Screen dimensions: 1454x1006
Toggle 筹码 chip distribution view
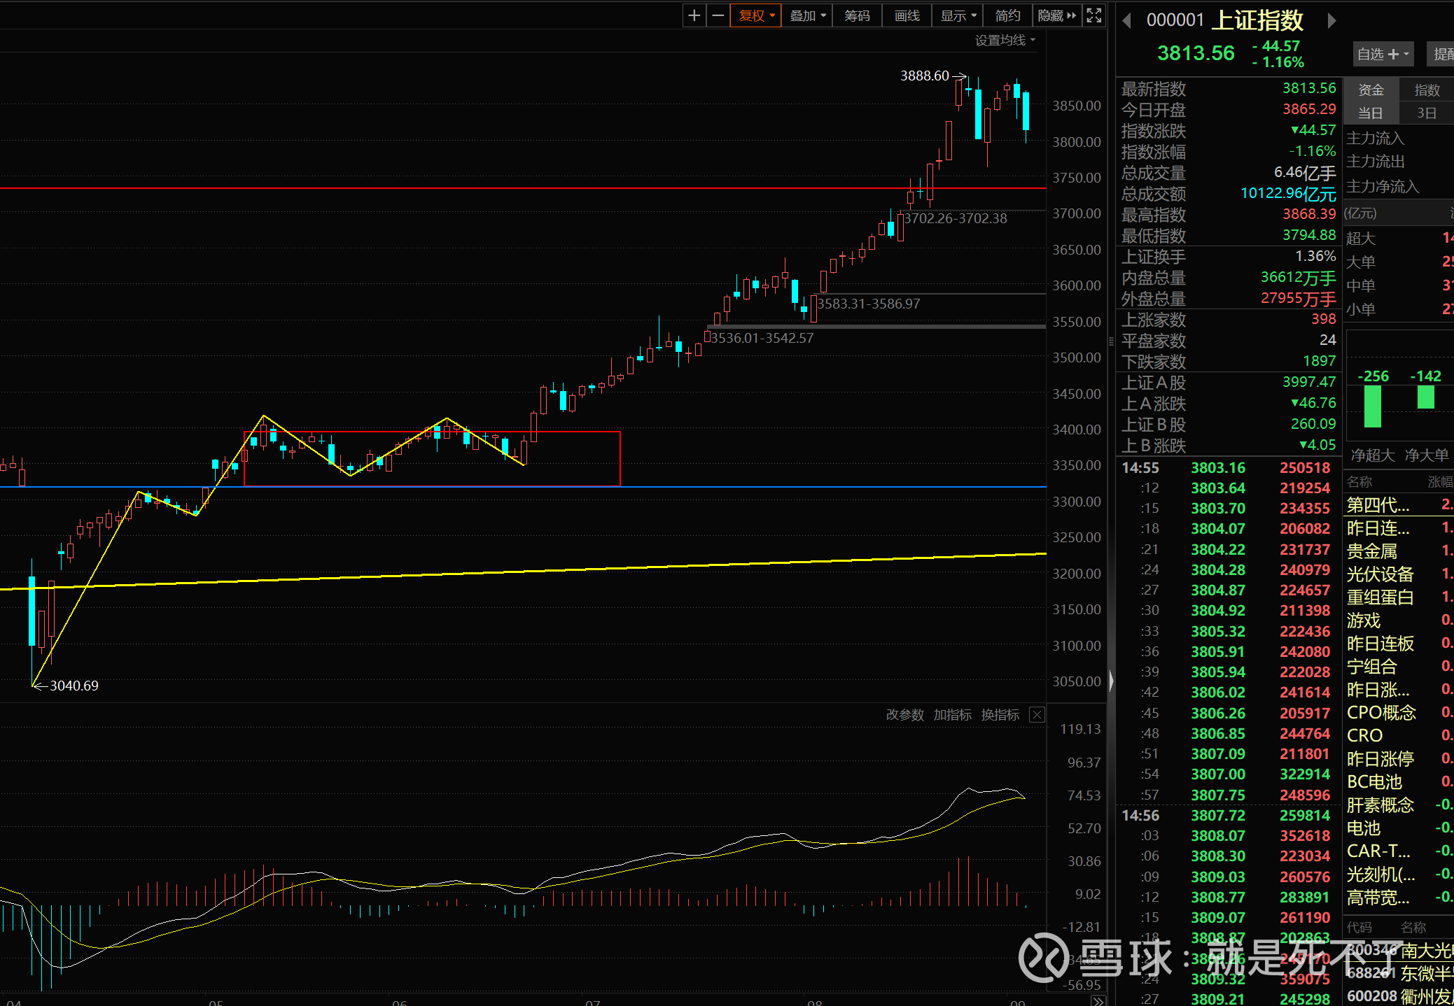point(857,15)
